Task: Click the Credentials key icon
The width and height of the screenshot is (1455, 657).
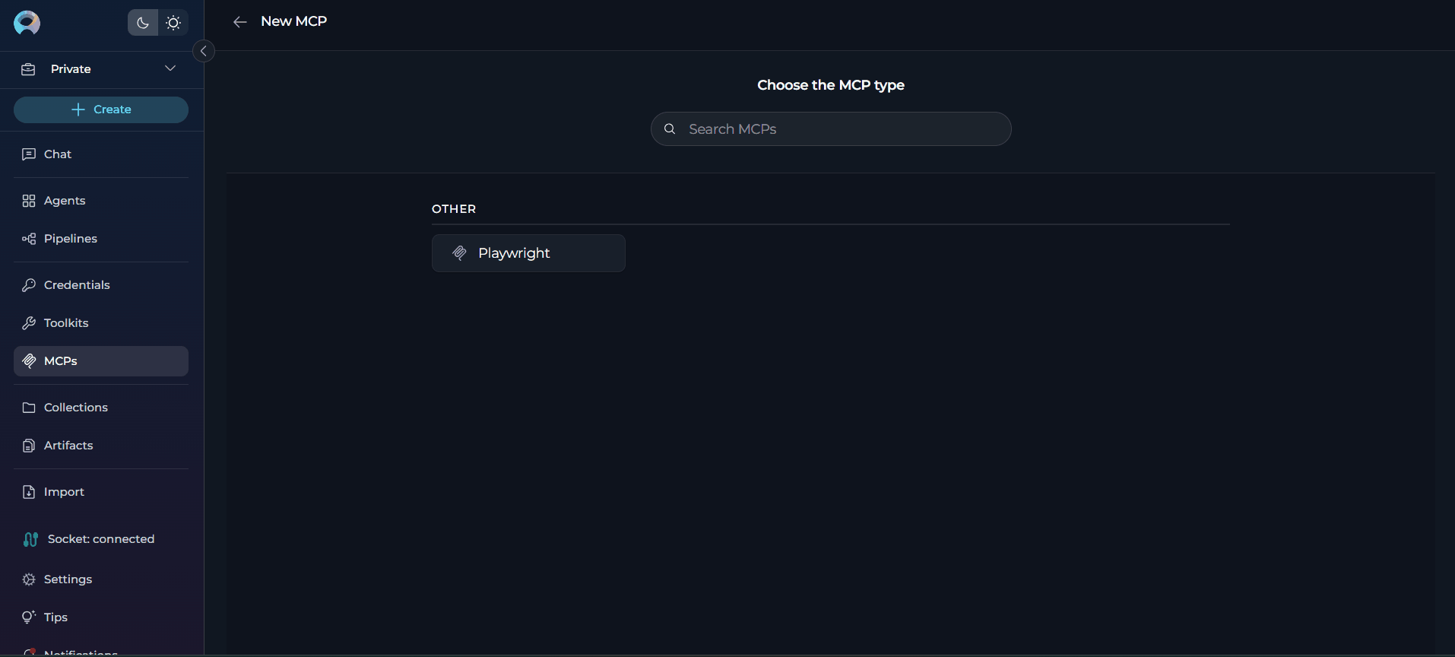Action: (x=29, y=285)
